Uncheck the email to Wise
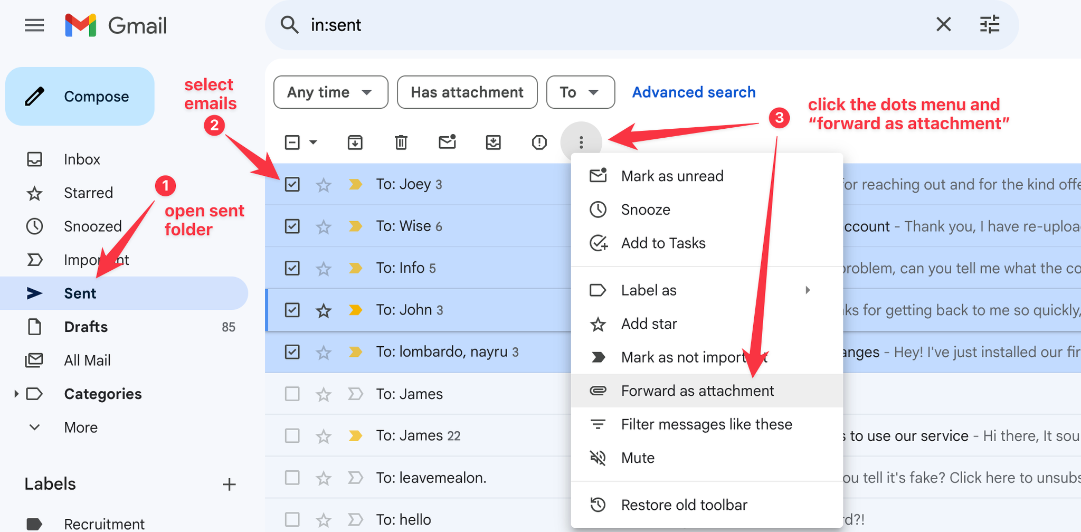Viewport: 1081px width, 532px height. (292, 226)
